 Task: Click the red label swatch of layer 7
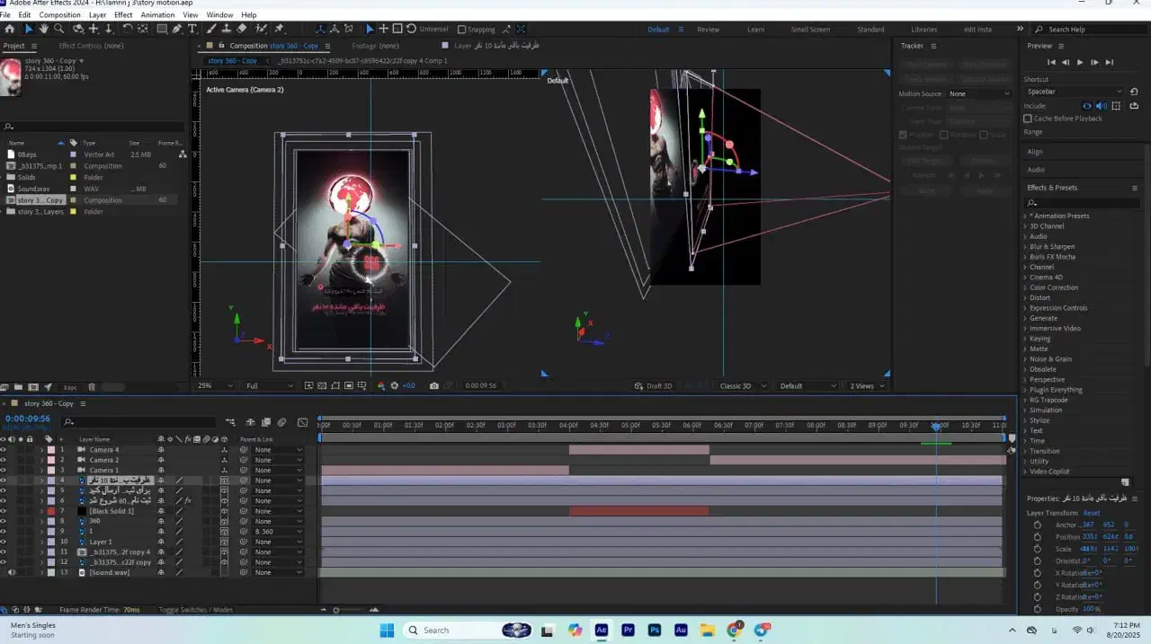pyautogui.click(x=51, y=511)
